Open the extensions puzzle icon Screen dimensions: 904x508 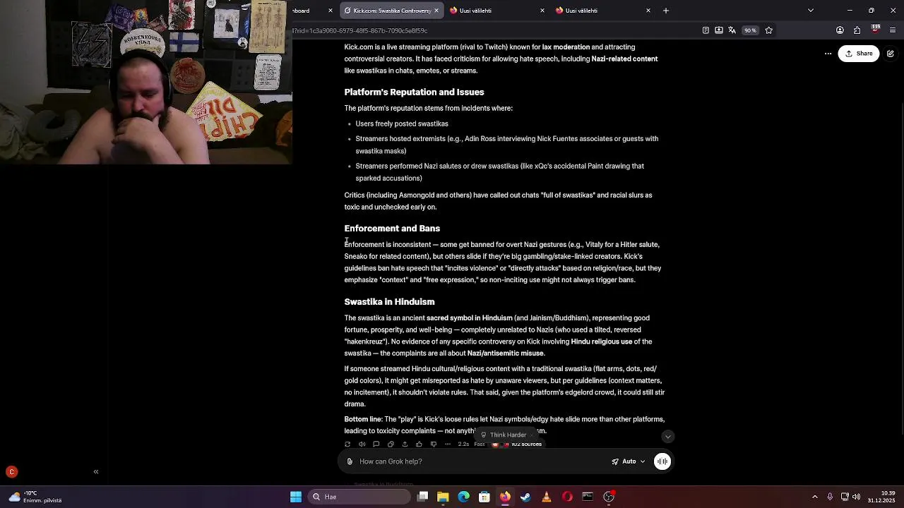[x=857, y=30]
